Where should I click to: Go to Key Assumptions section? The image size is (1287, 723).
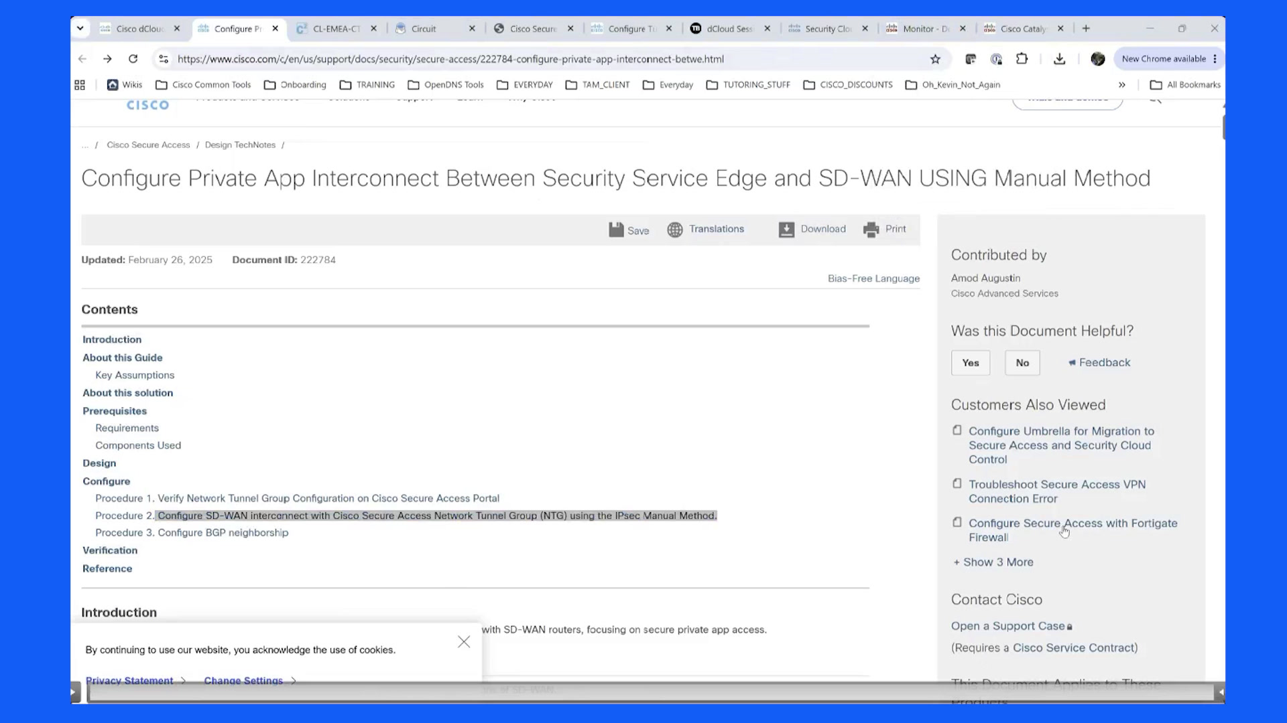(x=135, y=376)
